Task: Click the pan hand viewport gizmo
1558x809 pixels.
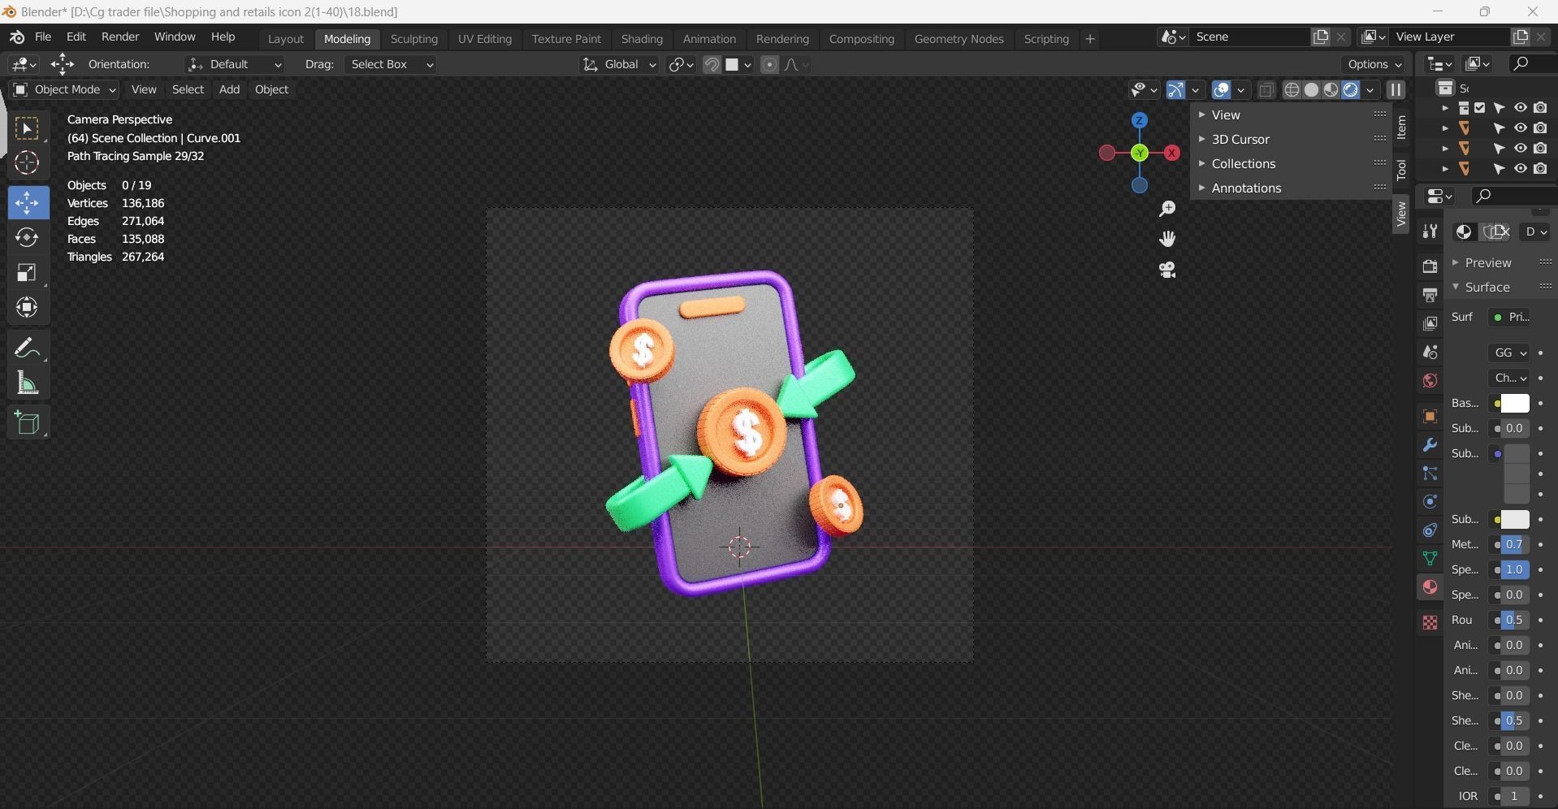Action: (x=1167, y=239)
